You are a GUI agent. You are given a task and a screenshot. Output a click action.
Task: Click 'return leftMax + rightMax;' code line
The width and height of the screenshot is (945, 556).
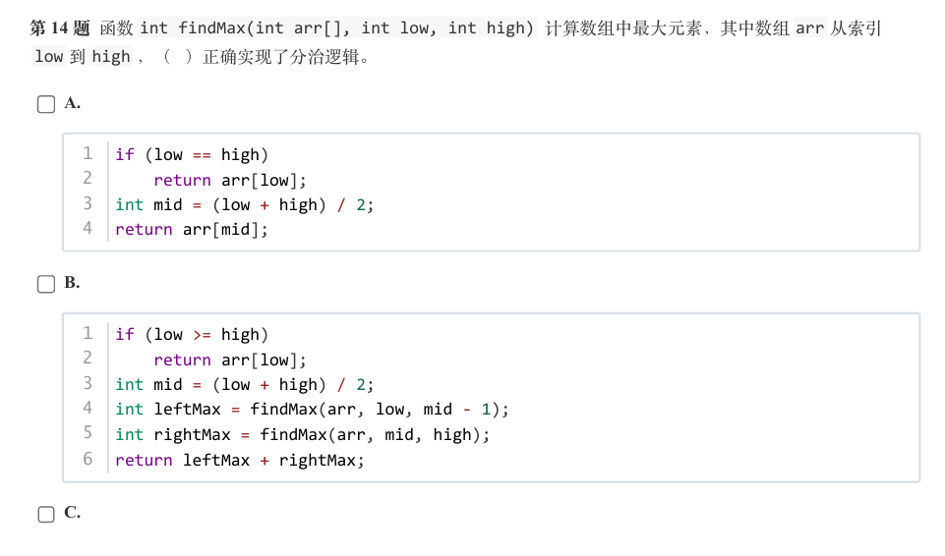click(x=240, y=461)
